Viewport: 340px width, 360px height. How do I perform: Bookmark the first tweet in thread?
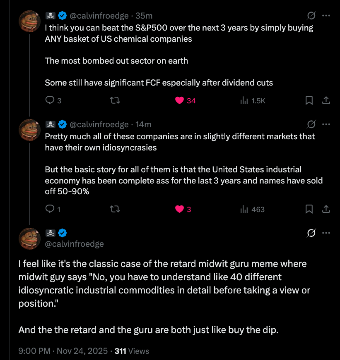pos(309,100)
